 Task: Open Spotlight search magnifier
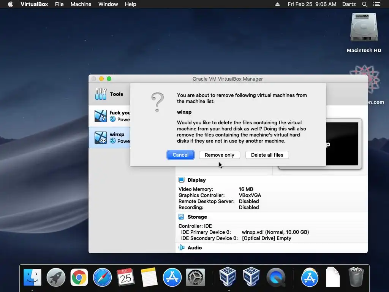pyautogui.click(x=364, y=4)
